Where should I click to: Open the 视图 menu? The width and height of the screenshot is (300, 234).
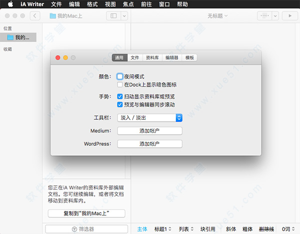pos(110,4)
